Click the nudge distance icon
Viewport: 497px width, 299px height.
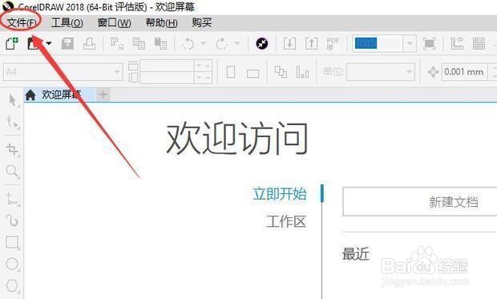[x=433, y=72]
